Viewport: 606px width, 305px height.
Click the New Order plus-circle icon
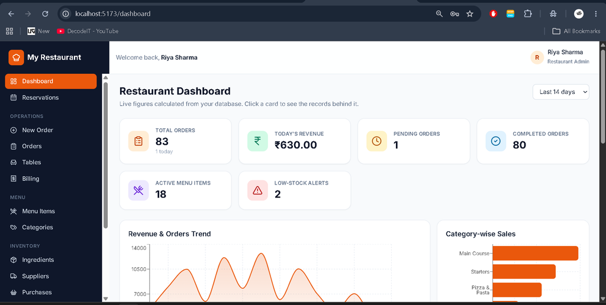[x=14, y=130]
